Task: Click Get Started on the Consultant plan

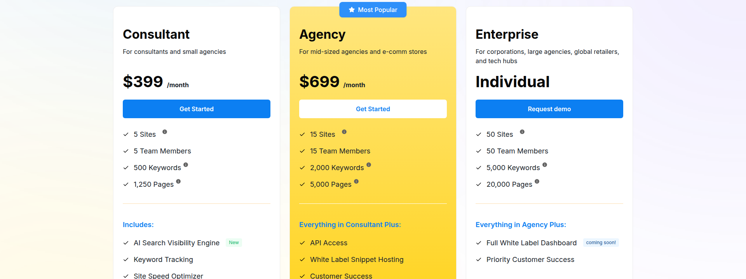Action: [196, 109]
